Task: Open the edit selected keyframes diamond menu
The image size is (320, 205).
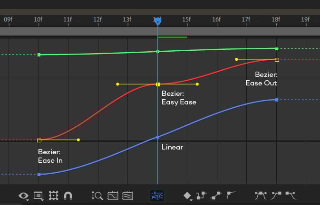Action: click(187, 195)
